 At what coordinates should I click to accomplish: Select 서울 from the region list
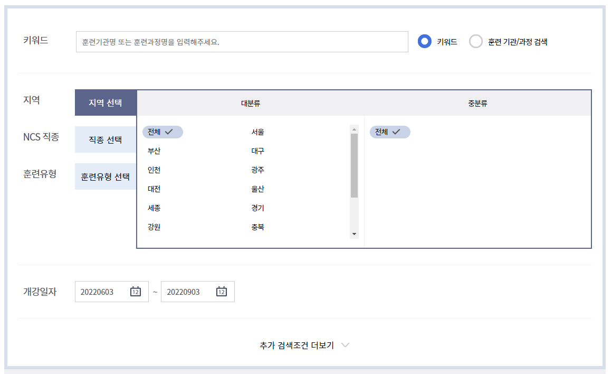pos(257,132)
